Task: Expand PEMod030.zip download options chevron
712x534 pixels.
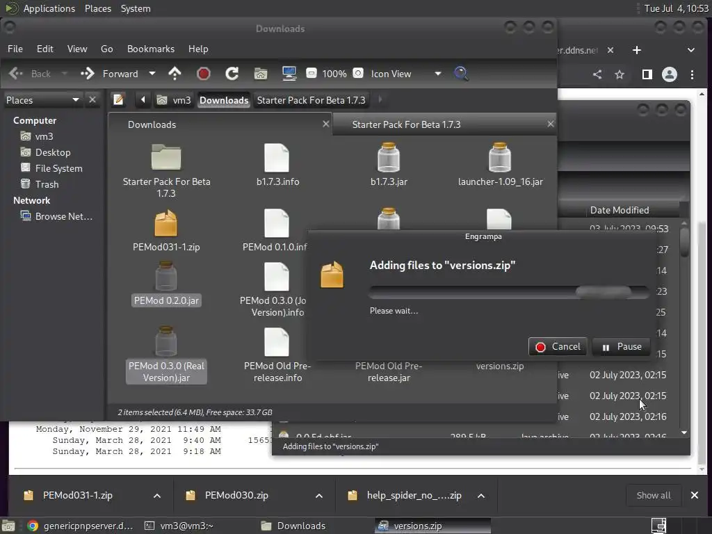Action: tap(318, 495)
